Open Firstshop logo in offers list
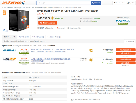Image resolution: width=136 pixels, height=103 pixels. click(x=9, y=59)
